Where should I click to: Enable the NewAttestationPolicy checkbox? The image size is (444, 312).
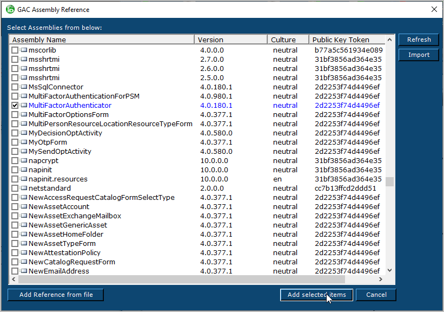point(15,253)
